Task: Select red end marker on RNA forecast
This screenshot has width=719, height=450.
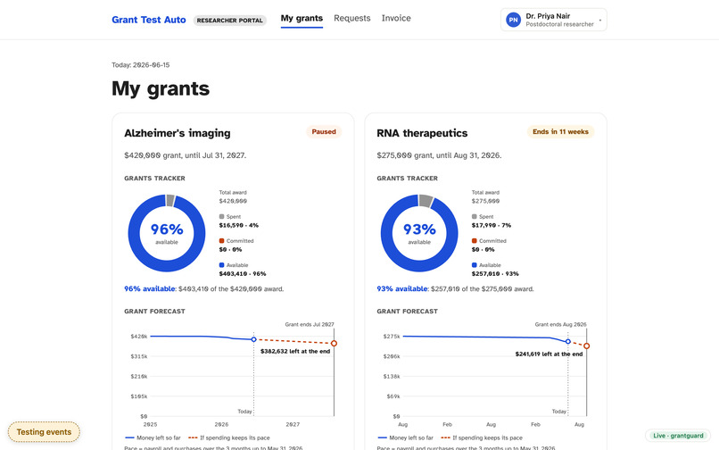Action: [586, 346]
